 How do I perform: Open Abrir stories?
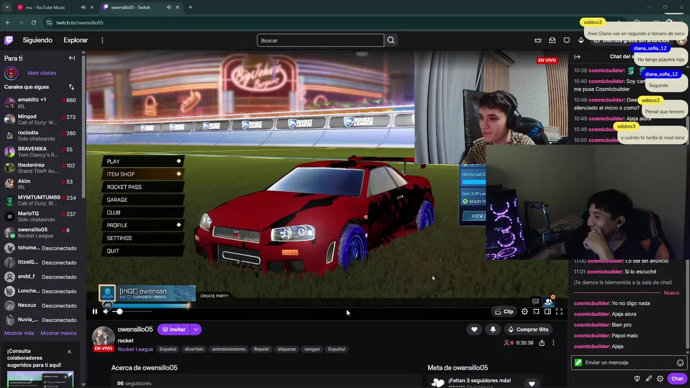pos(42,73)
